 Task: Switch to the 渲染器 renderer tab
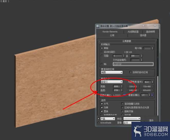(143, 35)
